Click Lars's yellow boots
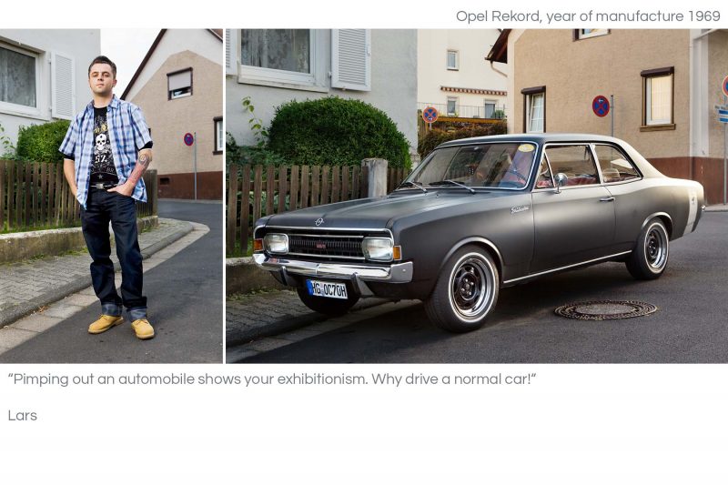The image size is (728, 485). click(121, 326)
